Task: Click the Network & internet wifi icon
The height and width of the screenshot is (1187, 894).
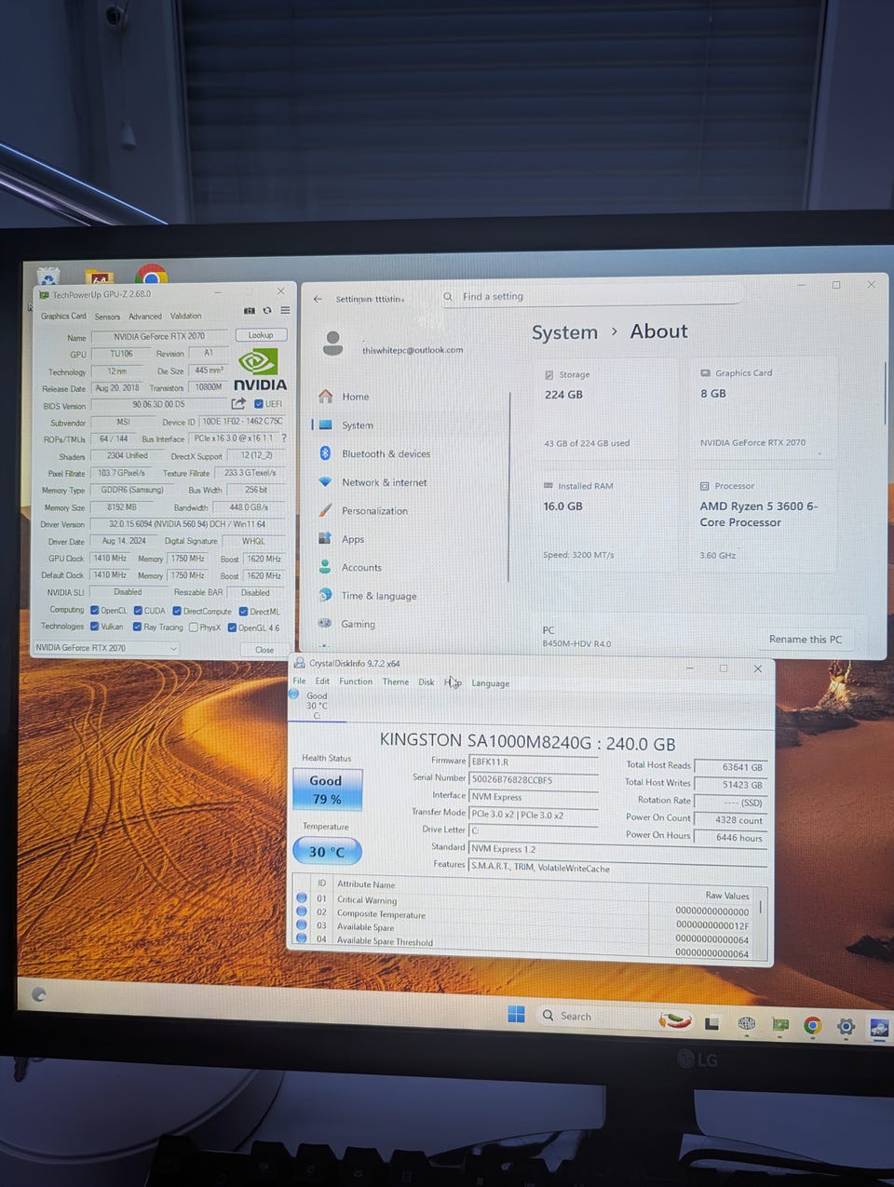Action: click(325, 482)
